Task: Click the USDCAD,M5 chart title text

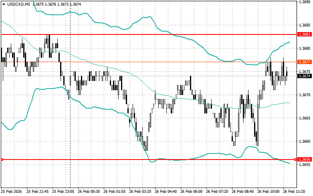Action: coord(18,4)
